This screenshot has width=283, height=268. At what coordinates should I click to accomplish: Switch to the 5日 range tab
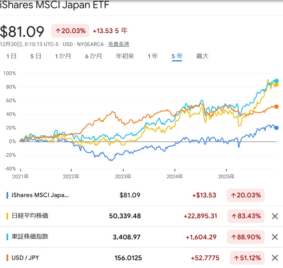[x=36, y=56]
